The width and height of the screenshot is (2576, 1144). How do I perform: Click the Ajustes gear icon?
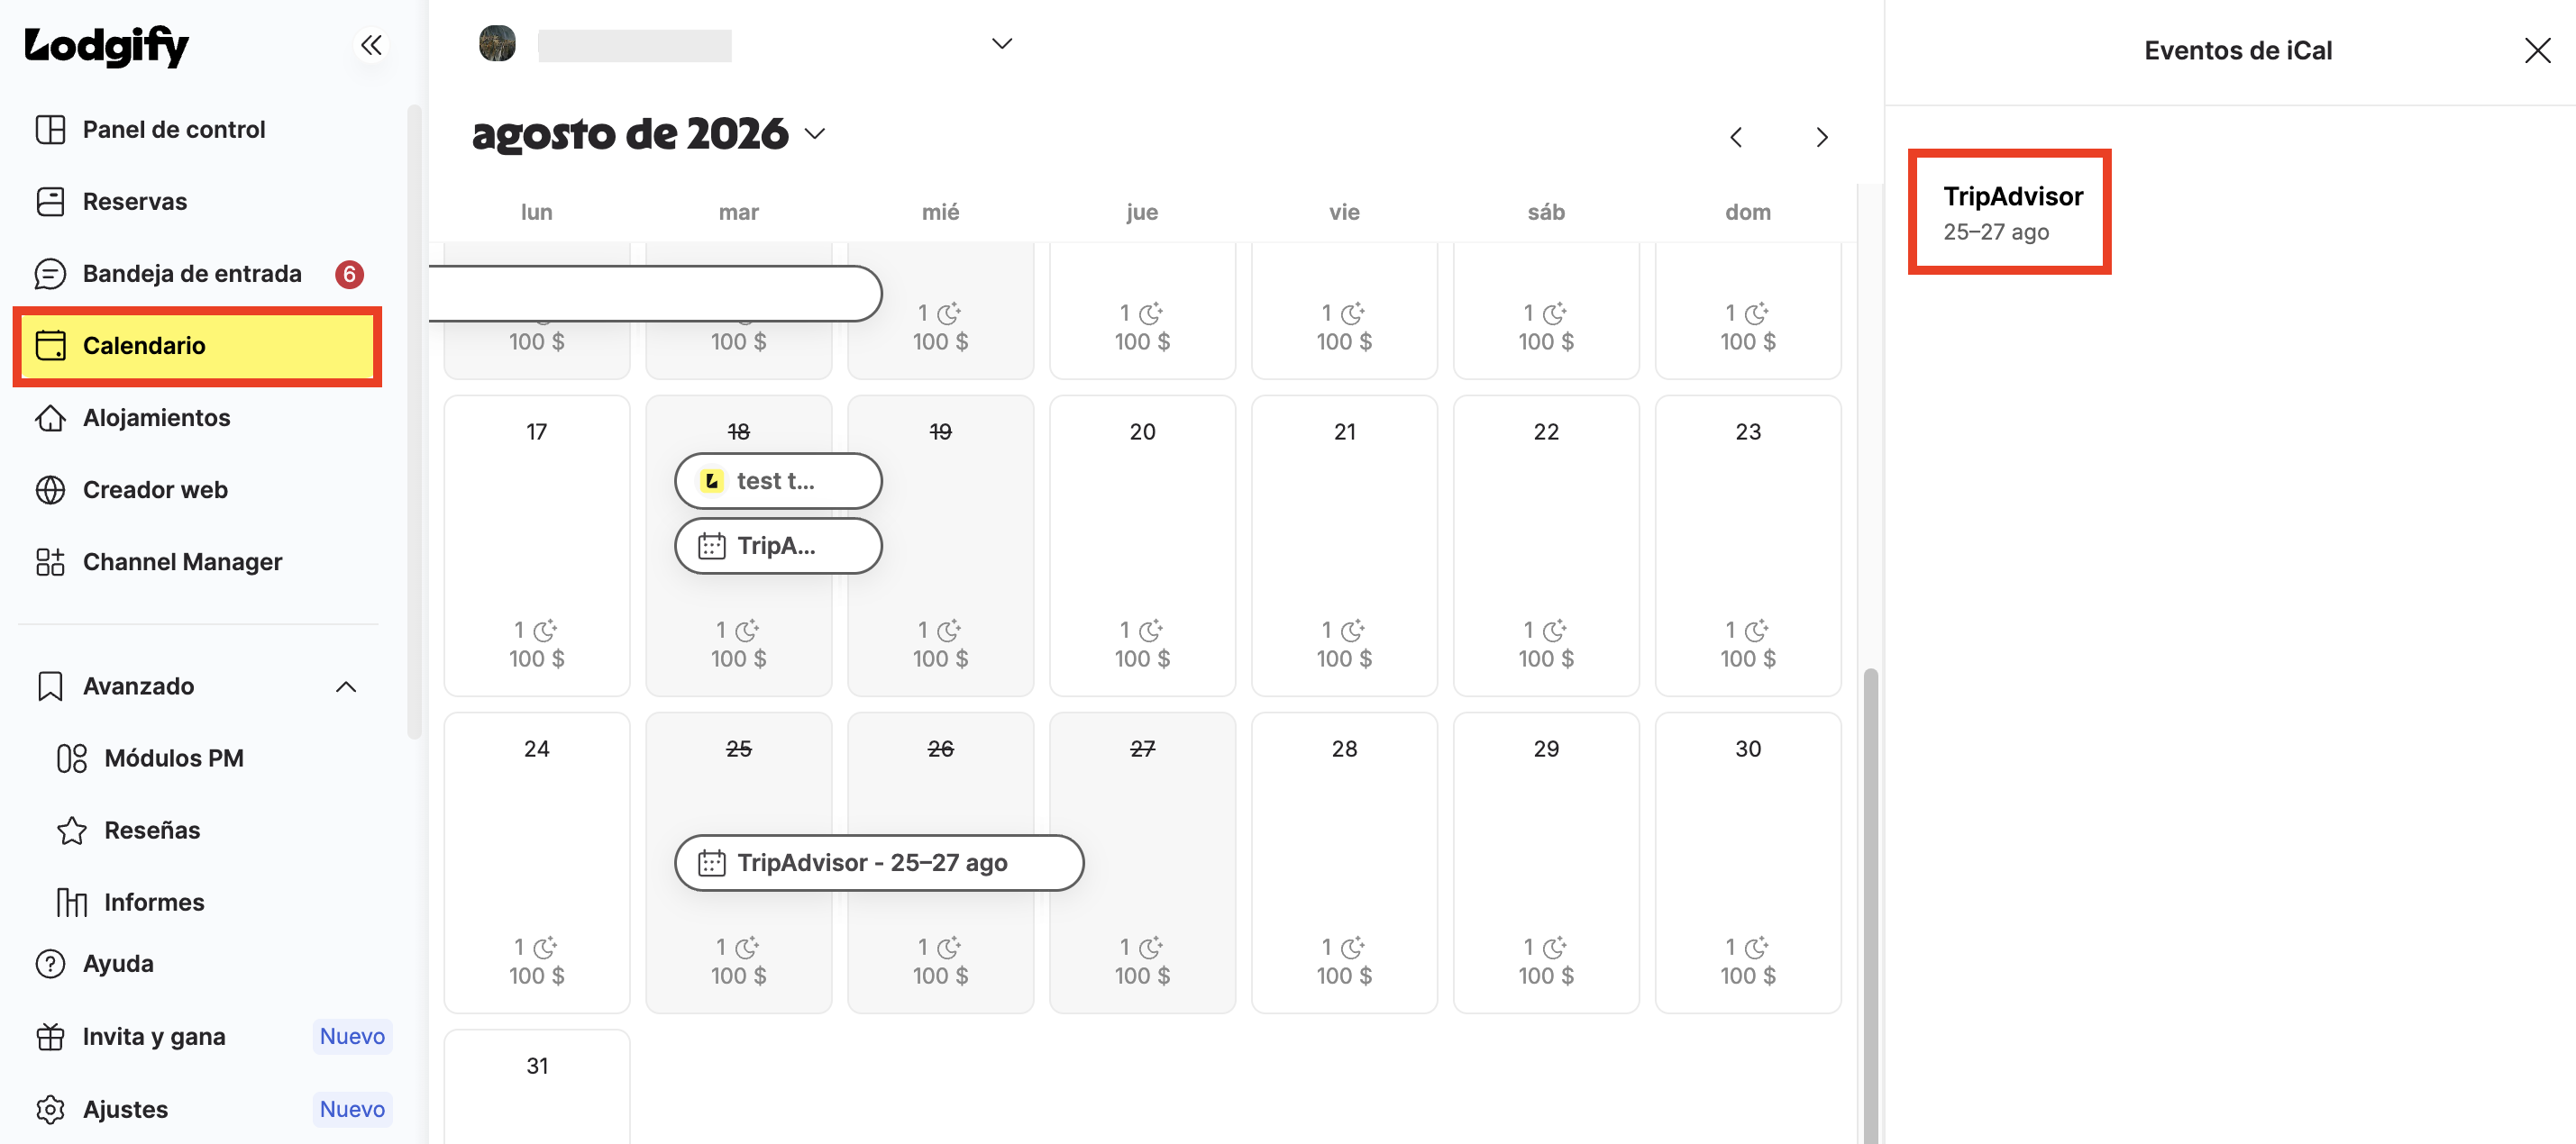click(50, 1109)
